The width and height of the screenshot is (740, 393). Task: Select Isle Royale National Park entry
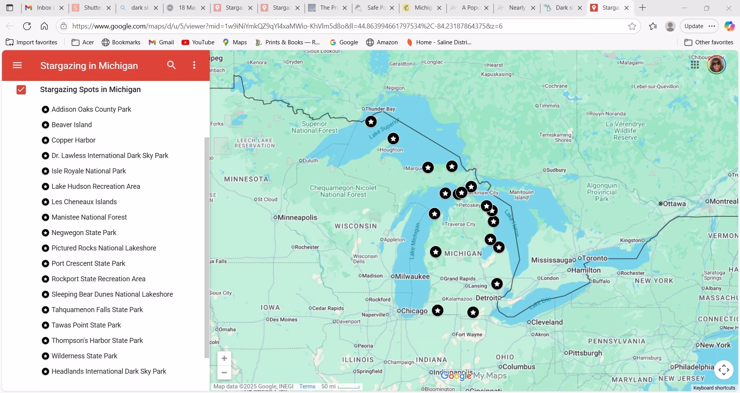(89, 171)
